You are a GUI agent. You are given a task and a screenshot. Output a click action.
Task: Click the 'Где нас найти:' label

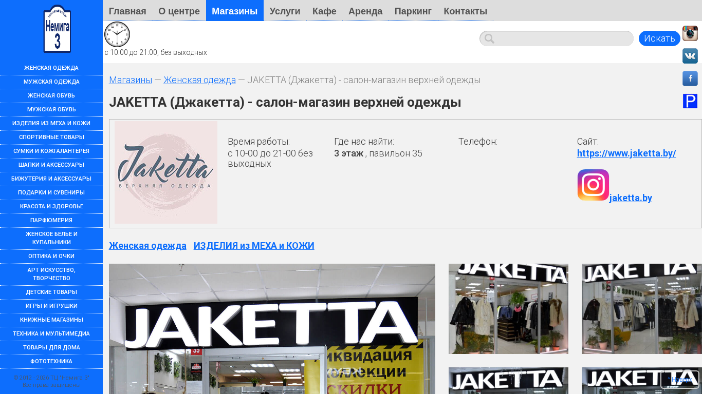pyautogui.click(x=364, y=142)
